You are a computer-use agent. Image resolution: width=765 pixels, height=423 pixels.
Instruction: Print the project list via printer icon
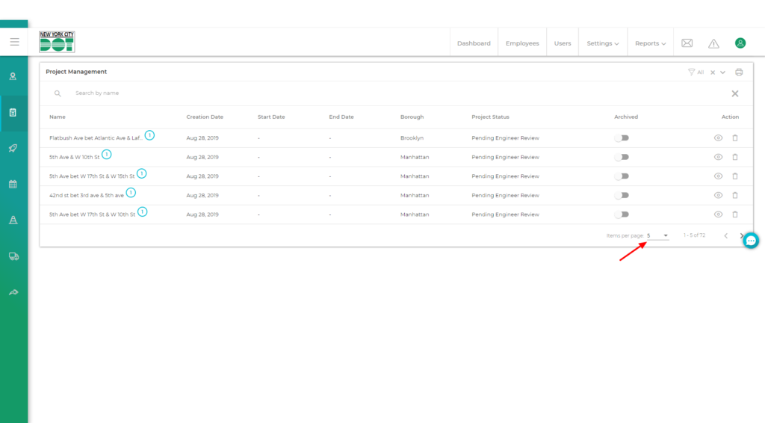(x=739, y=72)
